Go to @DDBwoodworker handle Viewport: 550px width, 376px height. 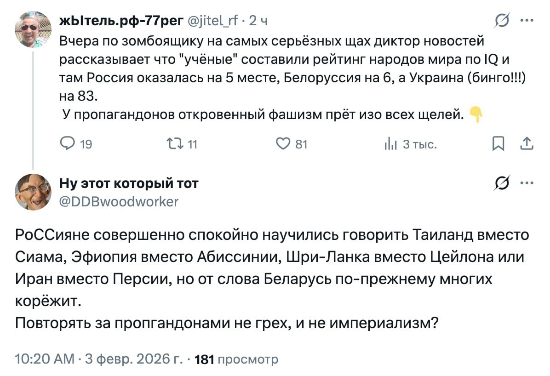(119, 201)
